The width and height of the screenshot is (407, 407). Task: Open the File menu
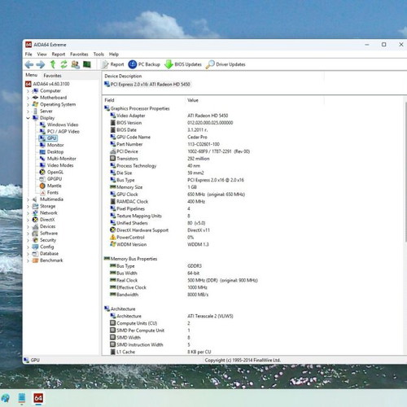coord(28,55)
